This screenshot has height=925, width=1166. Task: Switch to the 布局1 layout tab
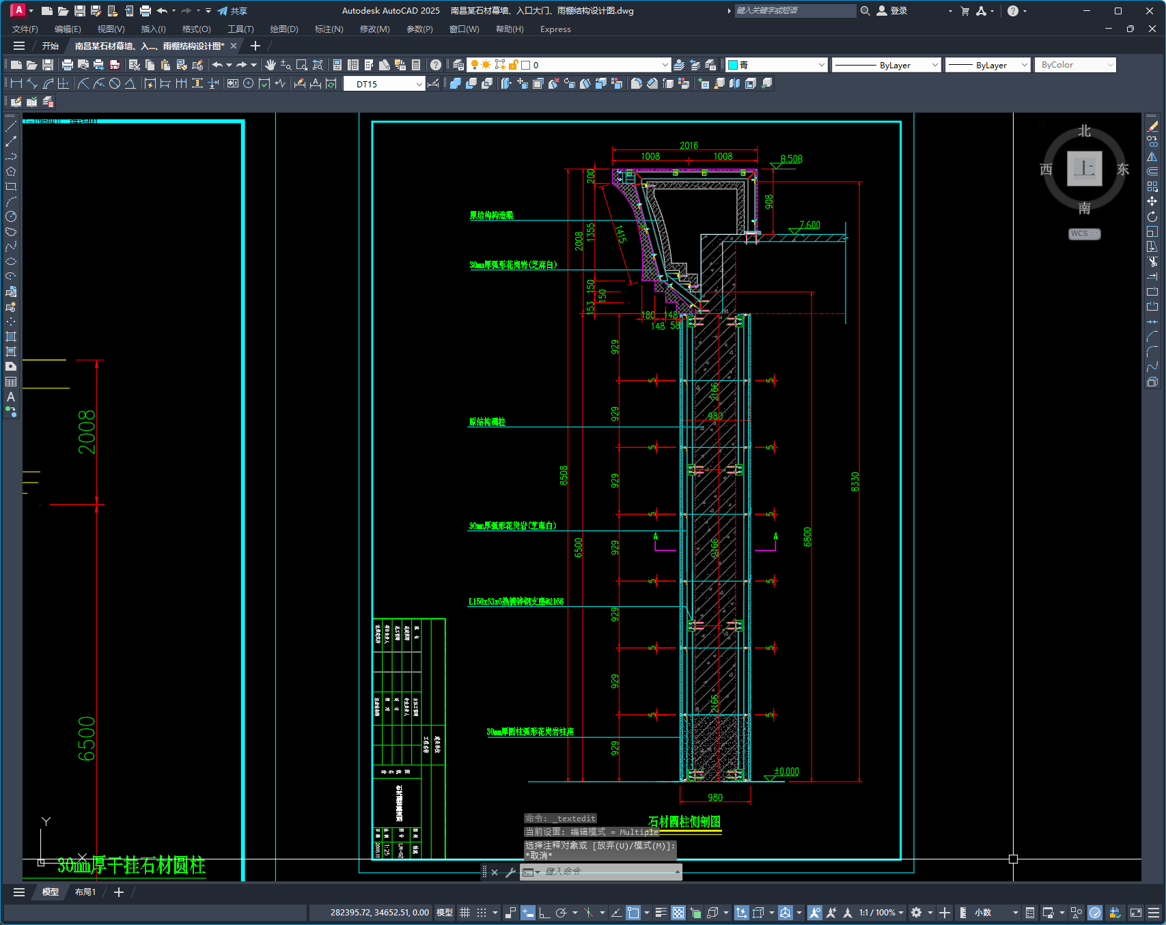(85, 892)
